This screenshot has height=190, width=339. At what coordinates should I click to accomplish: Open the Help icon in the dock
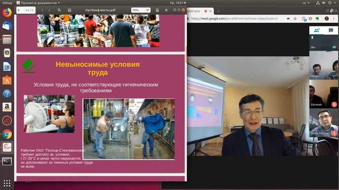(7, 94)
